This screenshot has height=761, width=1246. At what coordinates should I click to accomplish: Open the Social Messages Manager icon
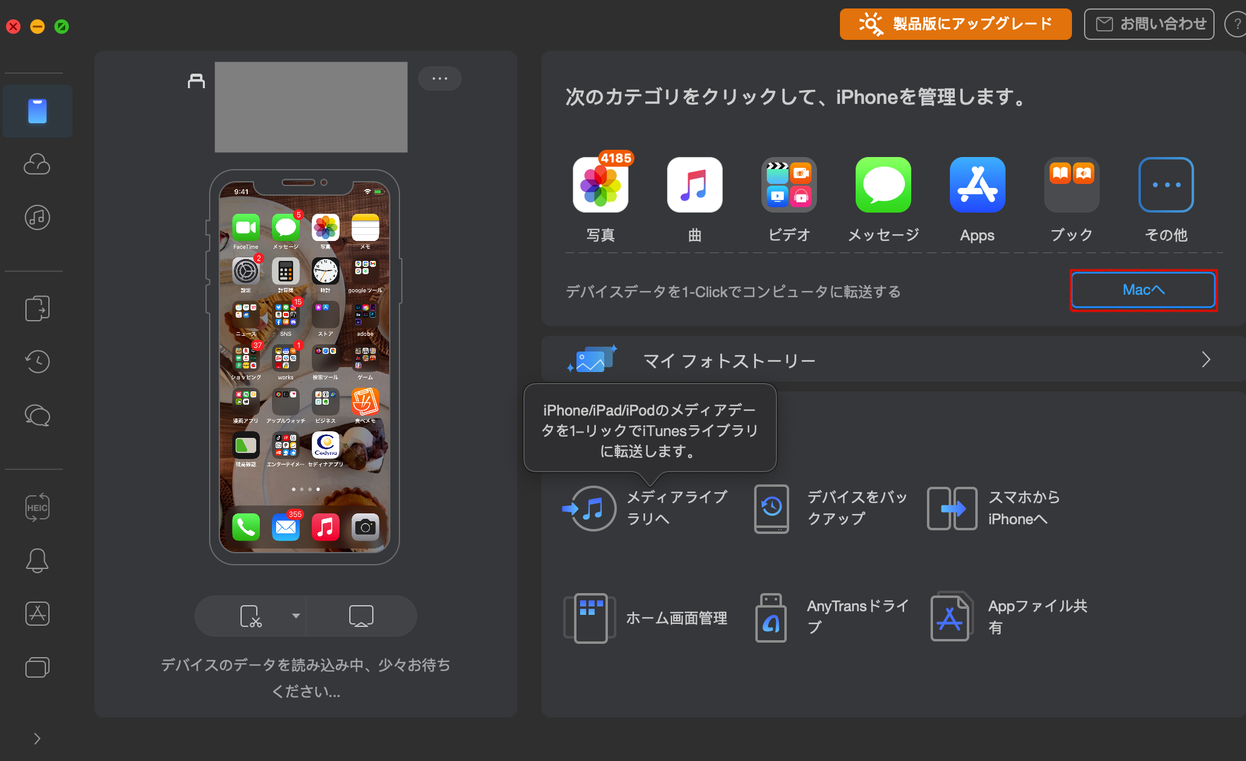pyautogui.click(x=37, y=415)
